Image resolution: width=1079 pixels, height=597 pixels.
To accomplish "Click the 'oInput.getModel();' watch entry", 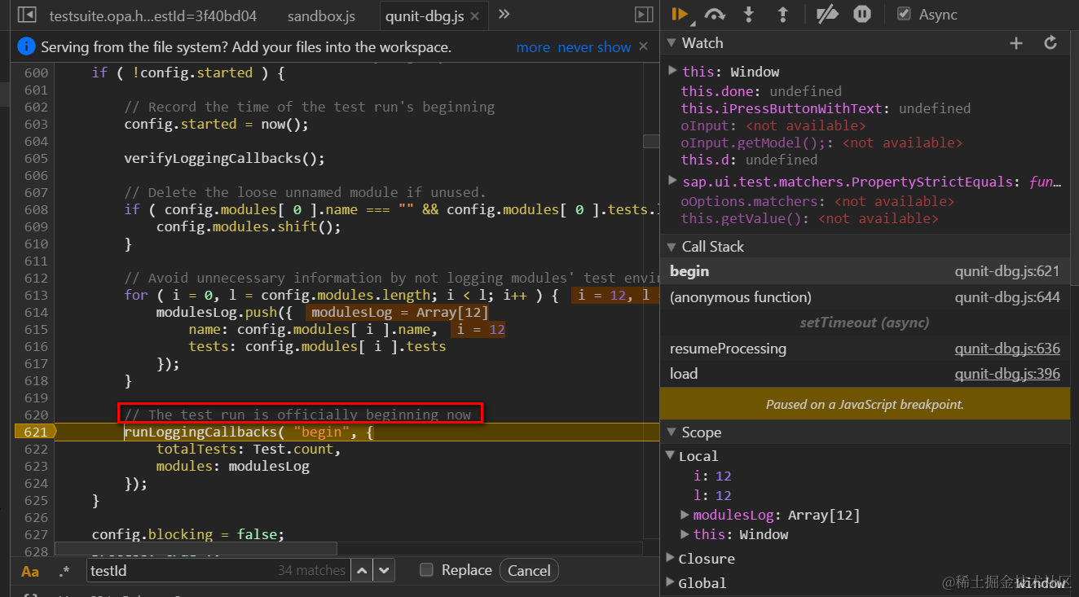I will [821, 143].
